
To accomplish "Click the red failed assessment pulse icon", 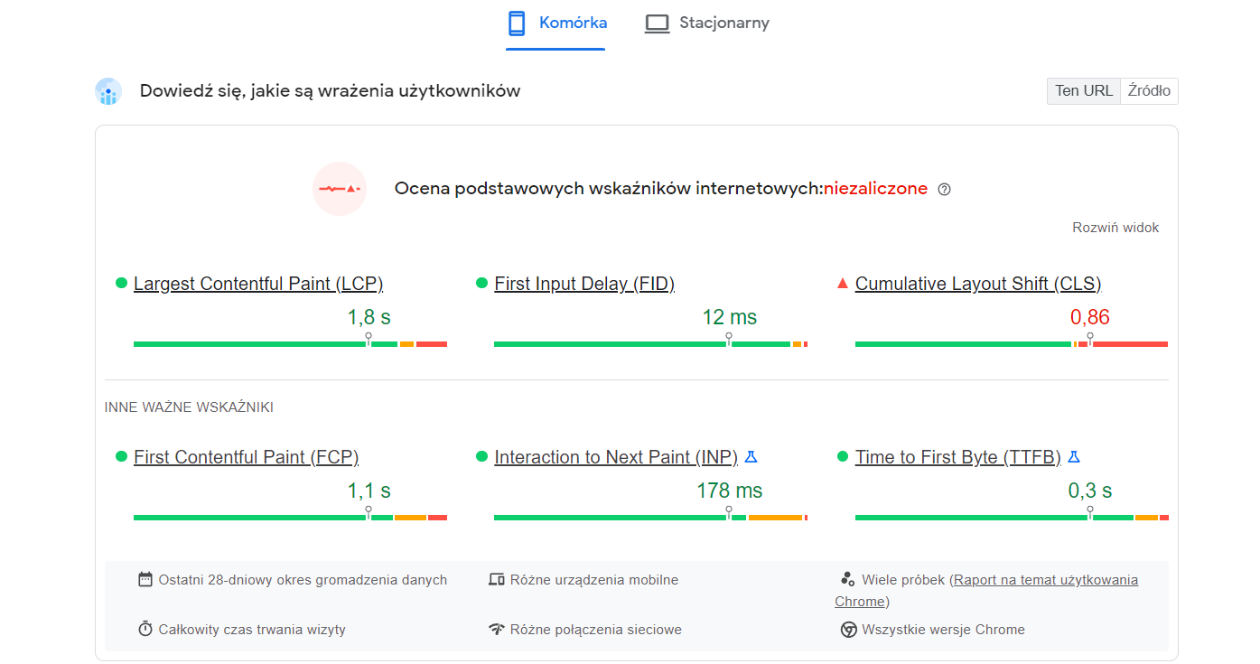I will (x=340, y=189).
